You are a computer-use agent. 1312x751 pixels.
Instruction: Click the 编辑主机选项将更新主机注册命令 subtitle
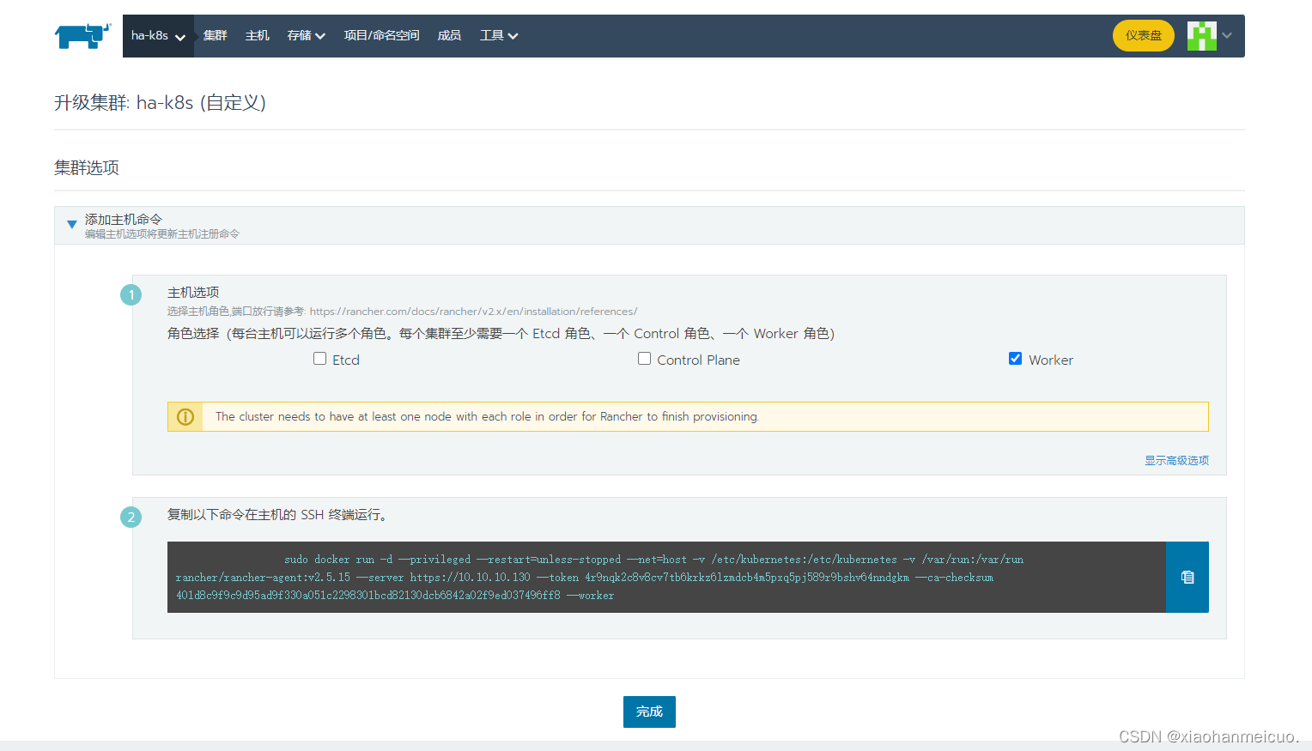pyautogui.click(x=162, y=234)
